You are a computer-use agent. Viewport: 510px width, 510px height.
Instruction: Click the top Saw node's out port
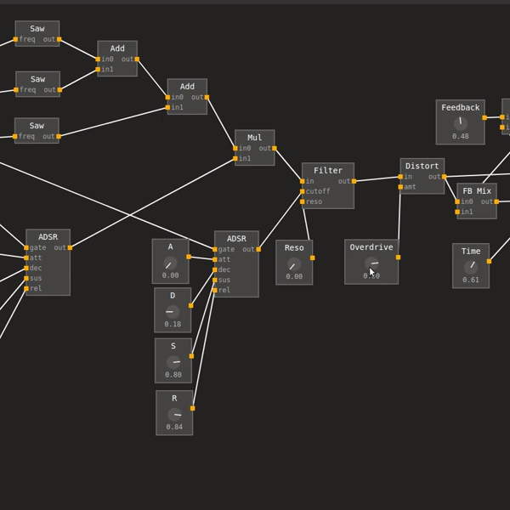[x=59, y=39]
